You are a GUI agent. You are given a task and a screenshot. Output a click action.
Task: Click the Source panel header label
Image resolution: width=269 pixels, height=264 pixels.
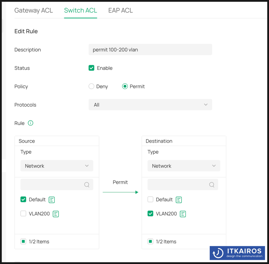(27, 141)
